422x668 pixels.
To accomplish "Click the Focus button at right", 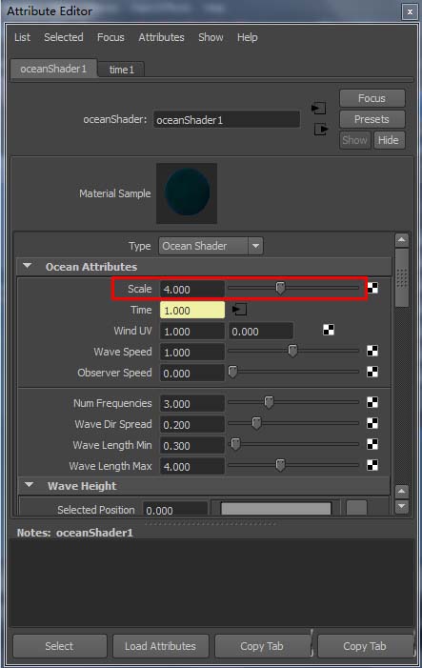I will point(372,98).
